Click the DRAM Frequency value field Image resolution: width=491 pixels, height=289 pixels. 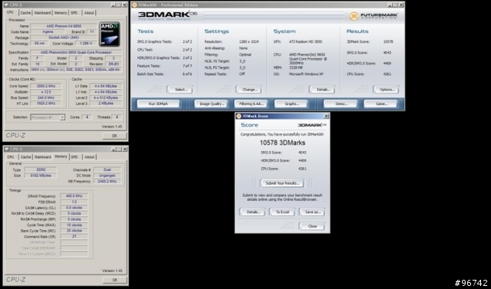pyautogui.click(x=74, y=196)
